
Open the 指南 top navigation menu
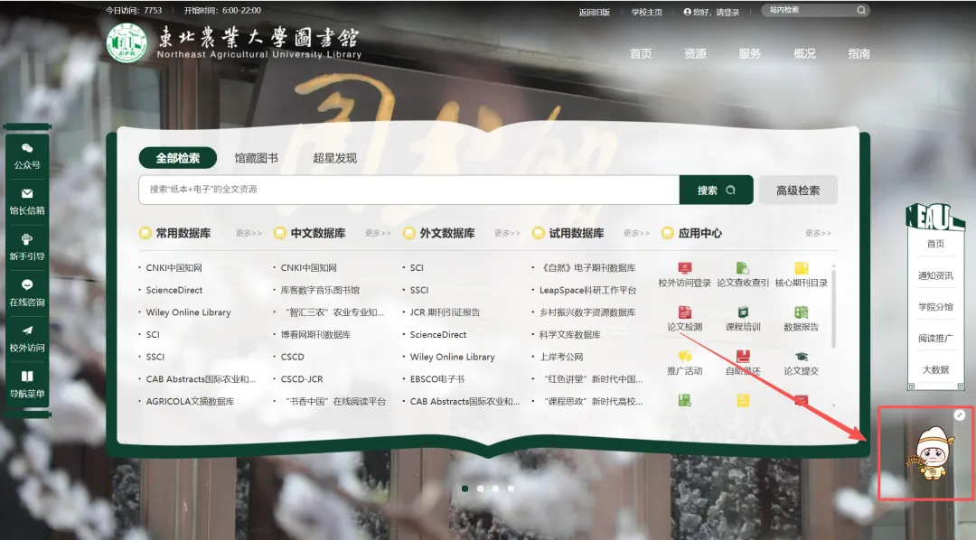click(859, 53)
